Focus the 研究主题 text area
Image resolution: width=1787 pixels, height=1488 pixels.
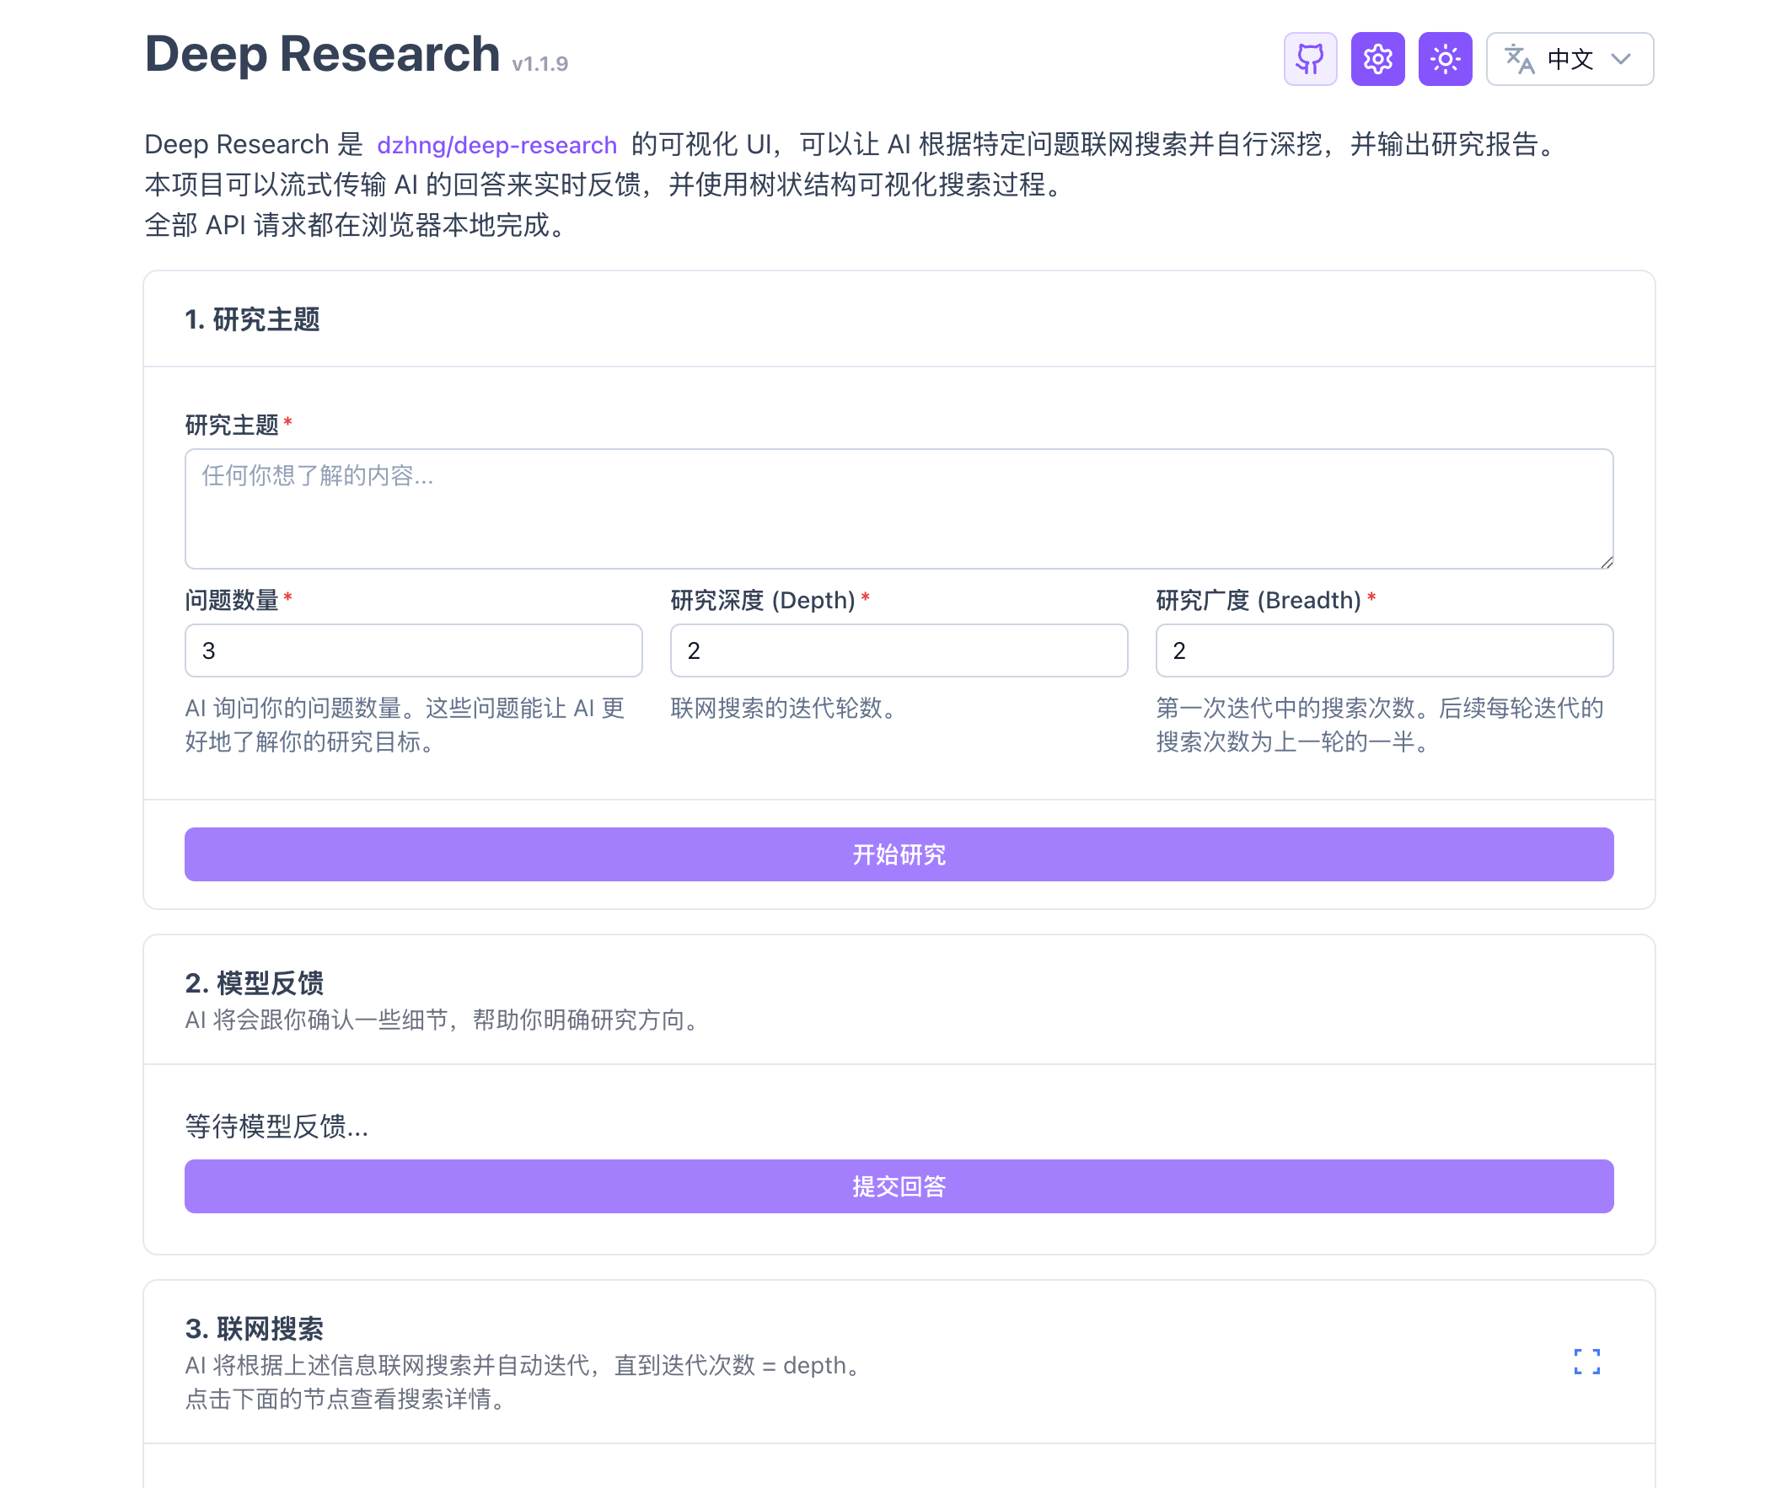pyautogui.click(x=898, y=508)
